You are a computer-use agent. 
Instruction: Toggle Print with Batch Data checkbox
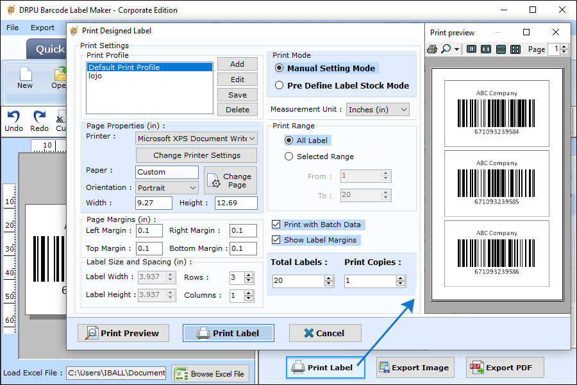point(276,225)
